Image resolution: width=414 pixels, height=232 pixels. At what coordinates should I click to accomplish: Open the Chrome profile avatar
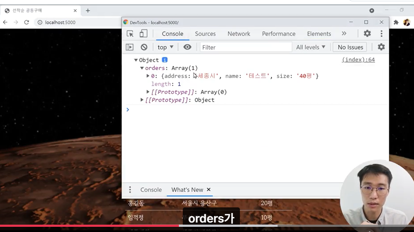pos(407,22)
